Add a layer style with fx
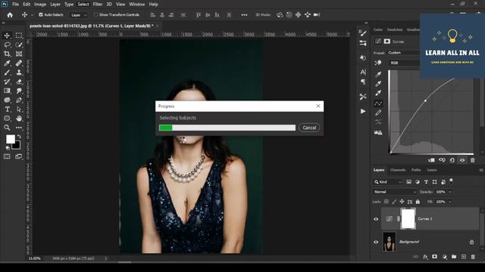Image resolution: width=485 pixels, height=272 pixels. 426,257
